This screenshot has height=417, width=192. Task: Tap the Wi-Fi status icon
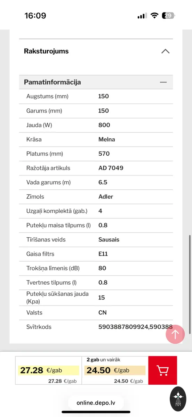pos(154,16)
